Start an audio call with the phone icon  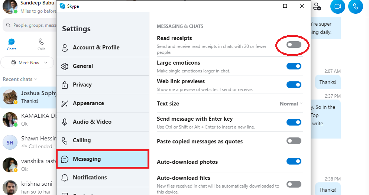355,7
